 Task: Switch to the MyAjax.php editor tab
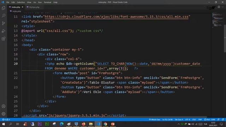34,7
